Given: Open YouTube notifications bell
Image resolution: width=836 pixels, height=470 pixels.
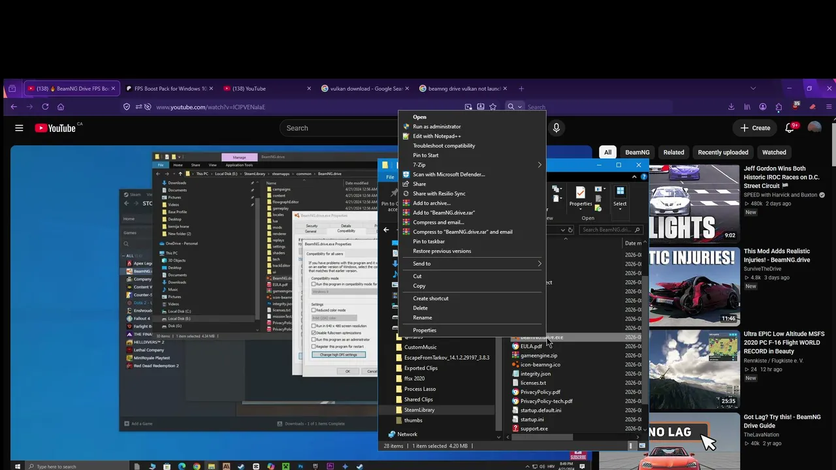Looking at the screenshot, I should tap(790, 128).
